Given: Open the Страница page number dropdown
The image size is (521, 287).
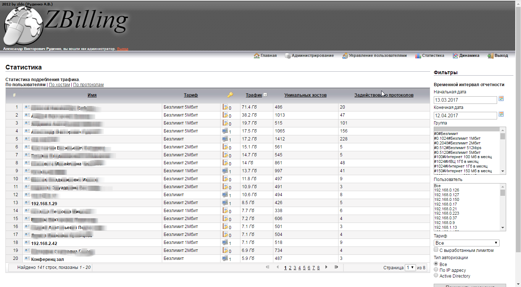Looking at the screenshot, I should [x=410, y=267].
